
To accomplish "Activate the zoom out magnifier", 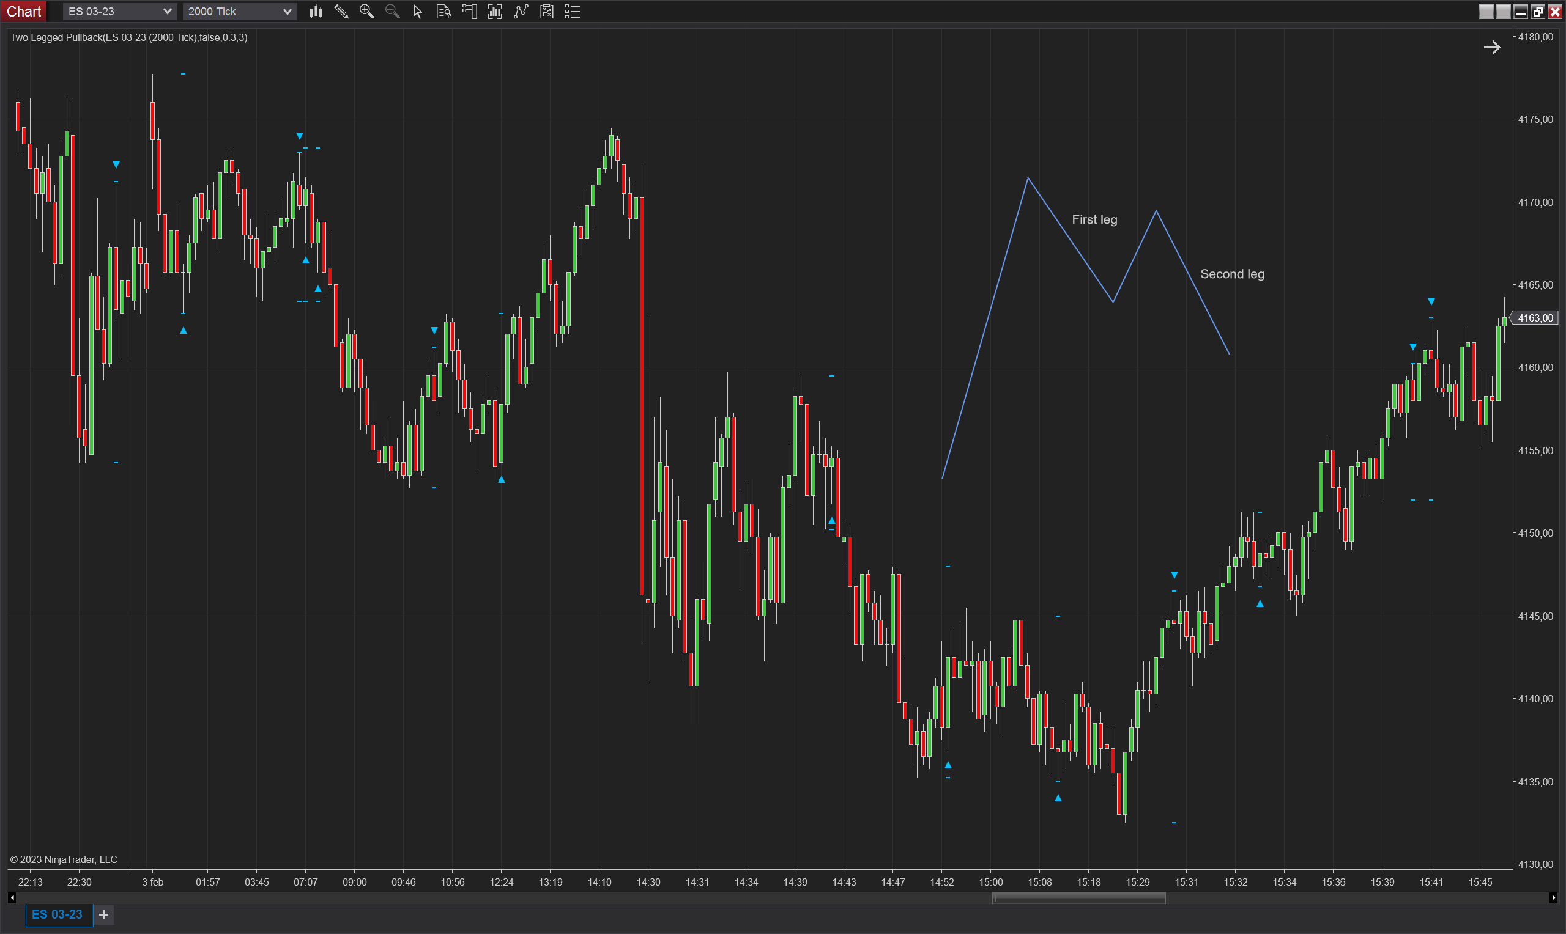I will pos(392,12).
